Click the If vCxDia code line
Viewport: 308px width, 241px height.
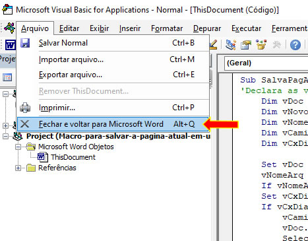click(284, 207)
